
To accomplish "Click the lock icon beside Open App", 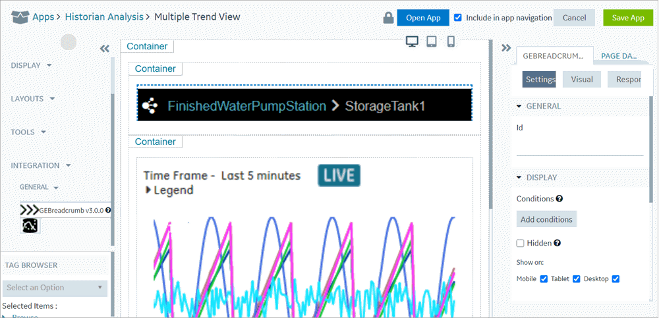I will tap(388, 18).
